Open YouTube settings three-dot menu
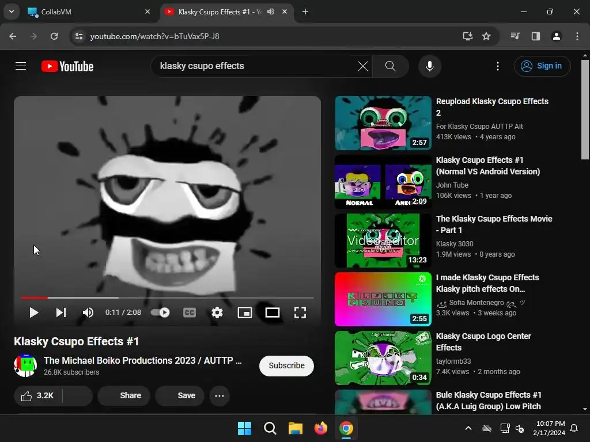 tap(497, 66)
